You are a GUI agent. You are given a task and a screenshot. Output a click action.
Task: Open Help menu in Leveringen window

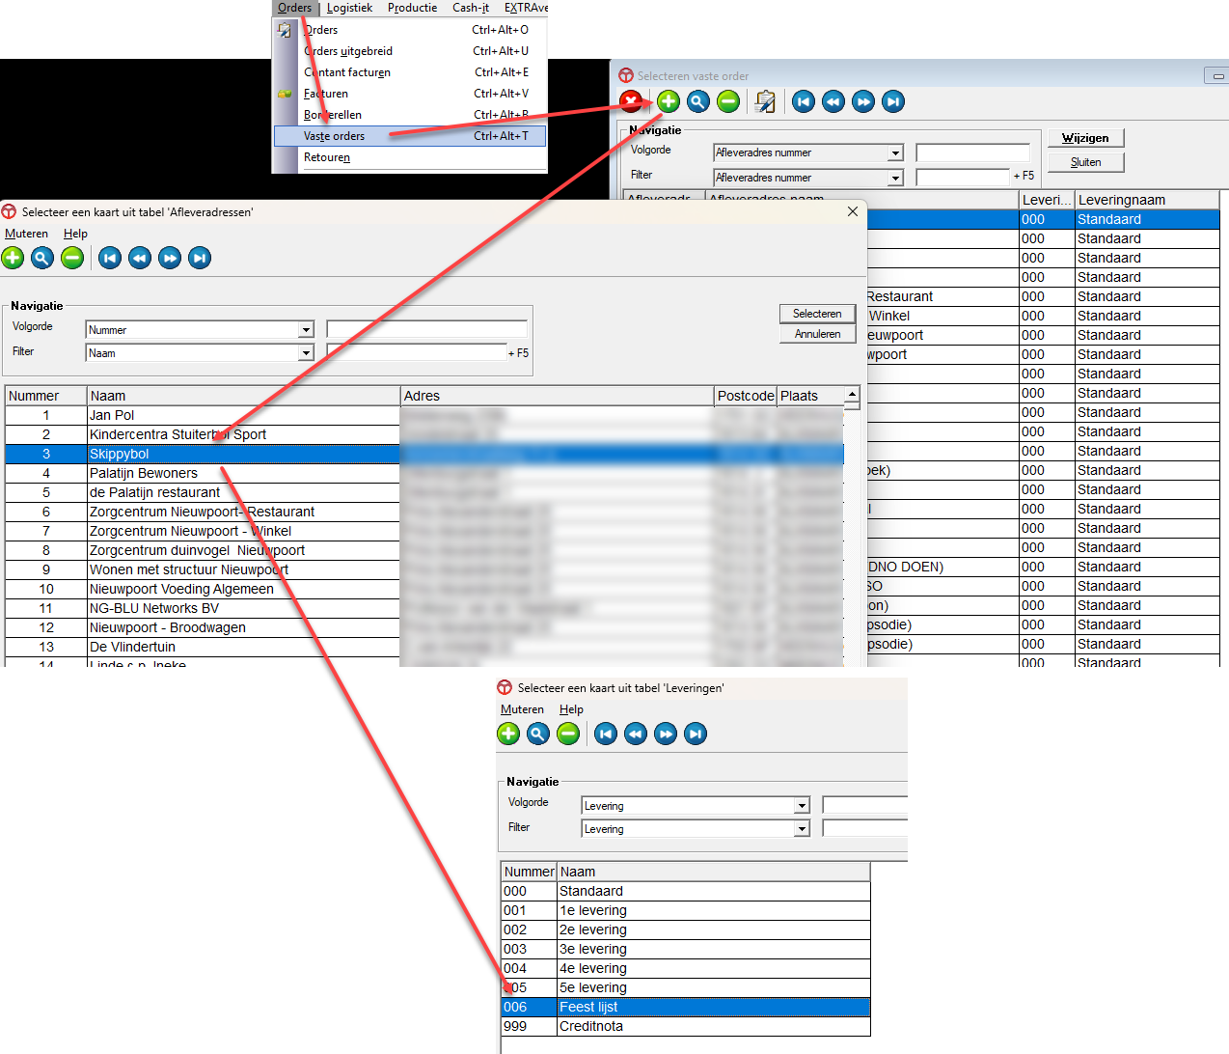click(x=571, y=709)
